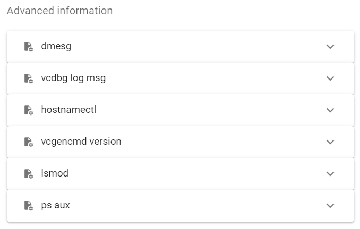Image resolution: width=360 pixels, height=229 pixels.
Task: Select the vcdbg log msg title
Action: click(x=73, y=78)
